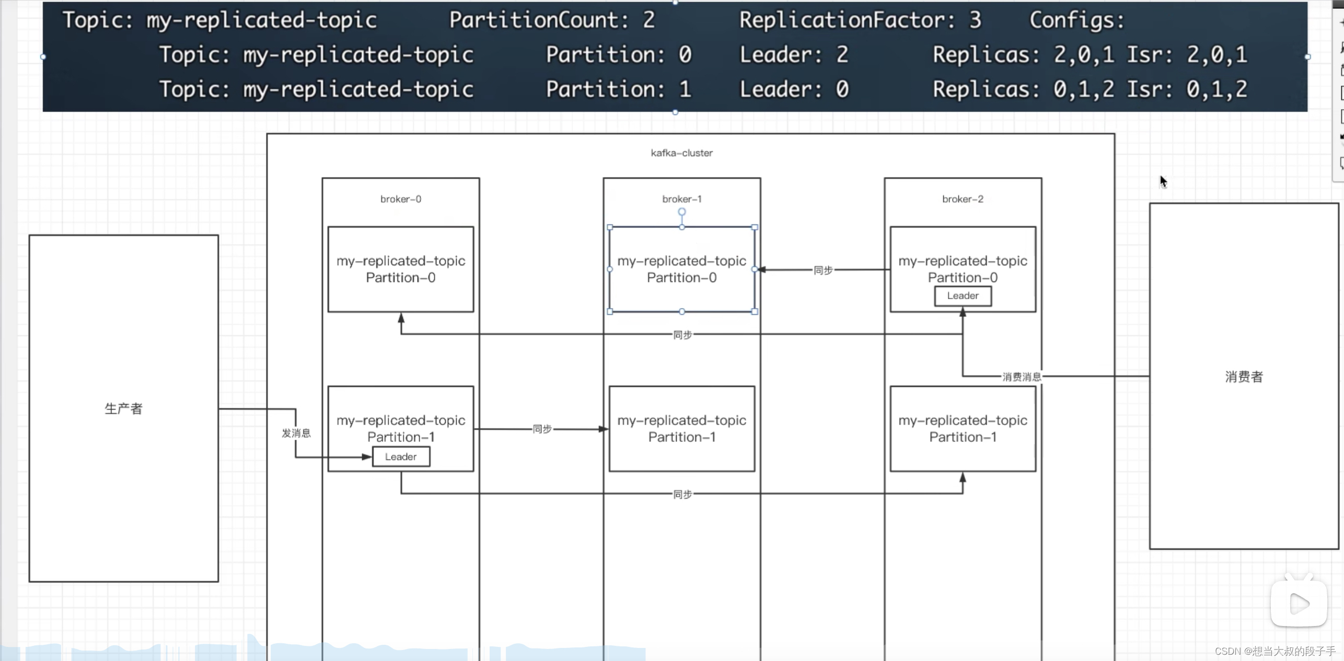Viewport: 1344px width, 661px height.
Task: Select the 消费消息 arrow label
Action: tap(1021, 376)
